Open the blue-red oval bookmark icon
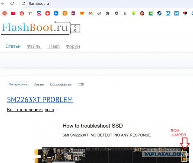This screenshot has width=193, height=163. (x=39, y=13)
